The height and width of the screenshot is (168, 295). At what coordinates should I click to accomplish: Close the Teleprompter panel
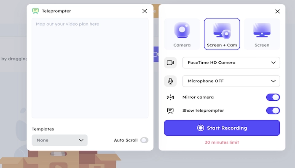pos(145,11)
